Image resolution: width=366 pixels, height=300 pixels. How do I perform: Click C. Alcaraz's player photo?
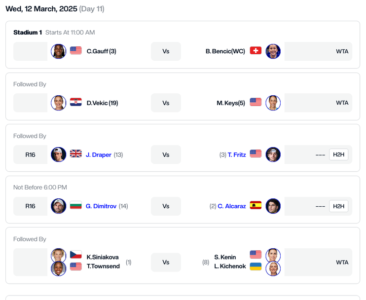pyautogui.click(x=273, y=206)
